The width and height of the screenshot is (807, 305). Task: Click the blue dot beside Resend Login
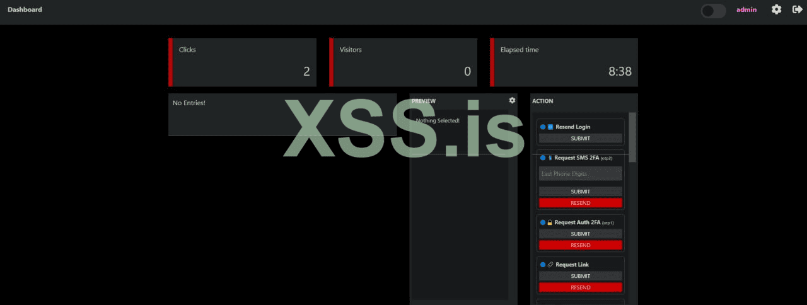[x=543, y=127]
